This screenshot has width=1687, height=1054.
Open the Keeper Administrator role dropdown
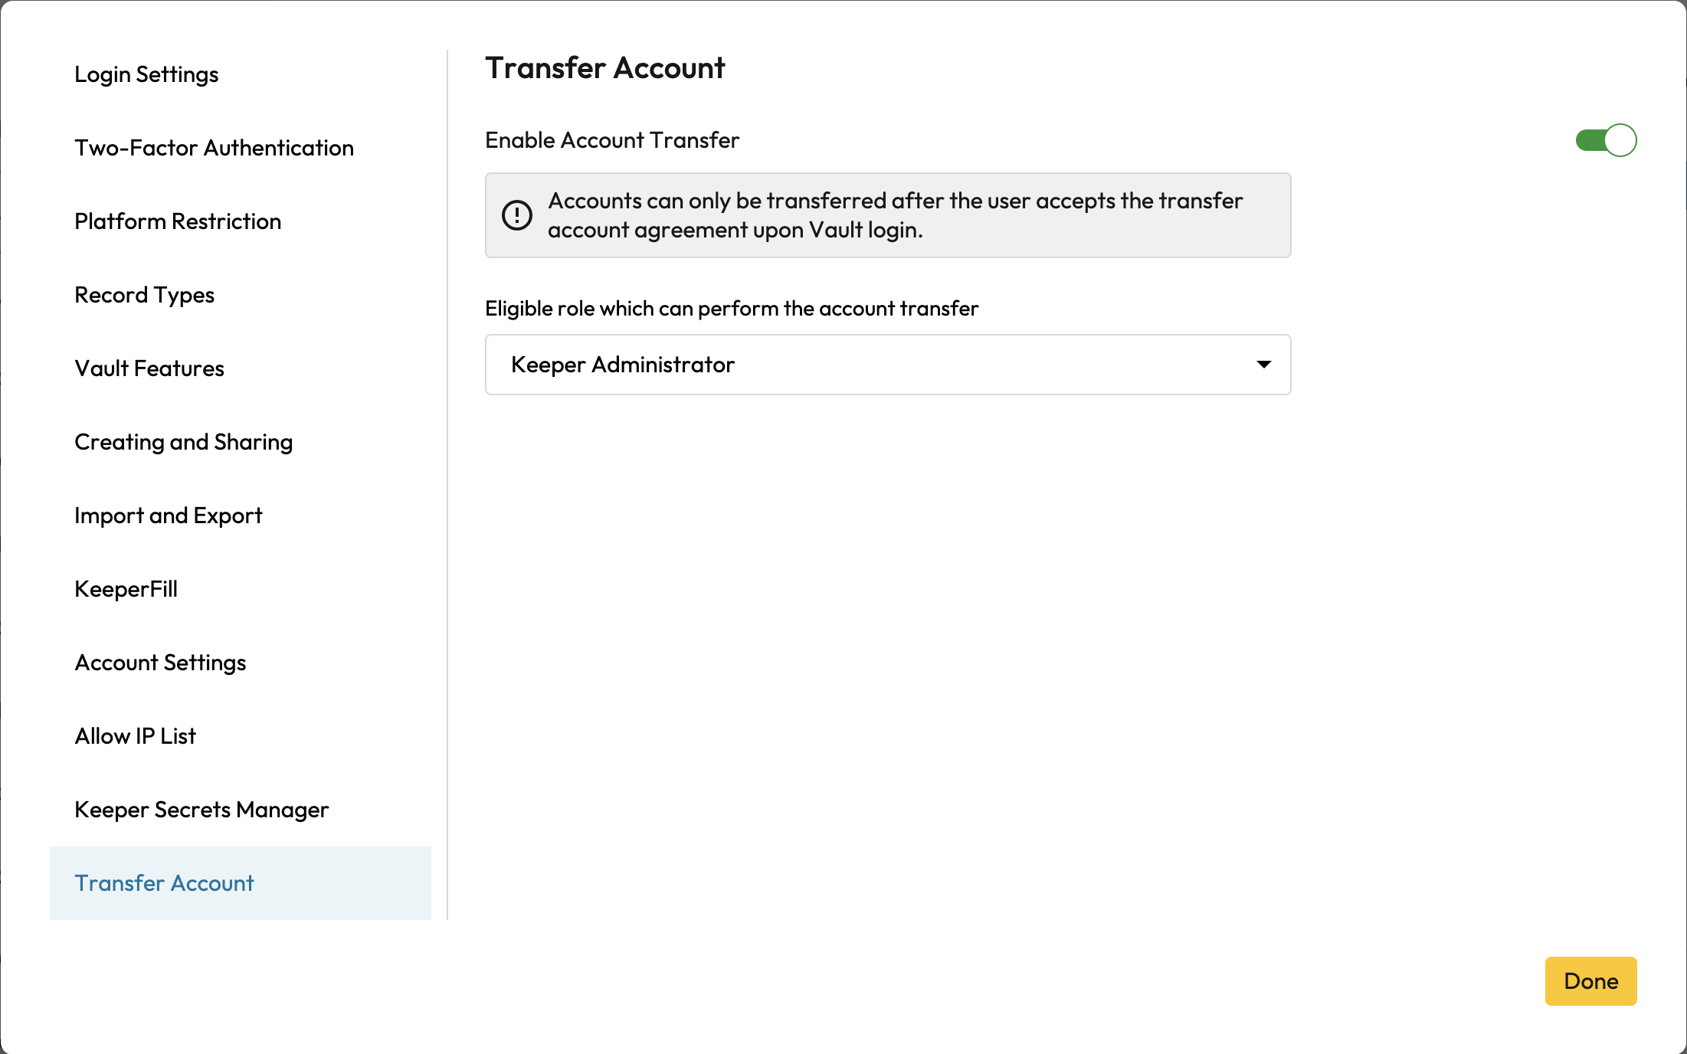click(x=887, y=365)
